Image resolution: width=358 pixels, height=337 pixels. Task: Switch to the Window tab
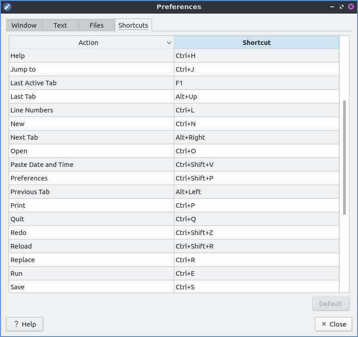pyautogui.click(x=24, y=25)
